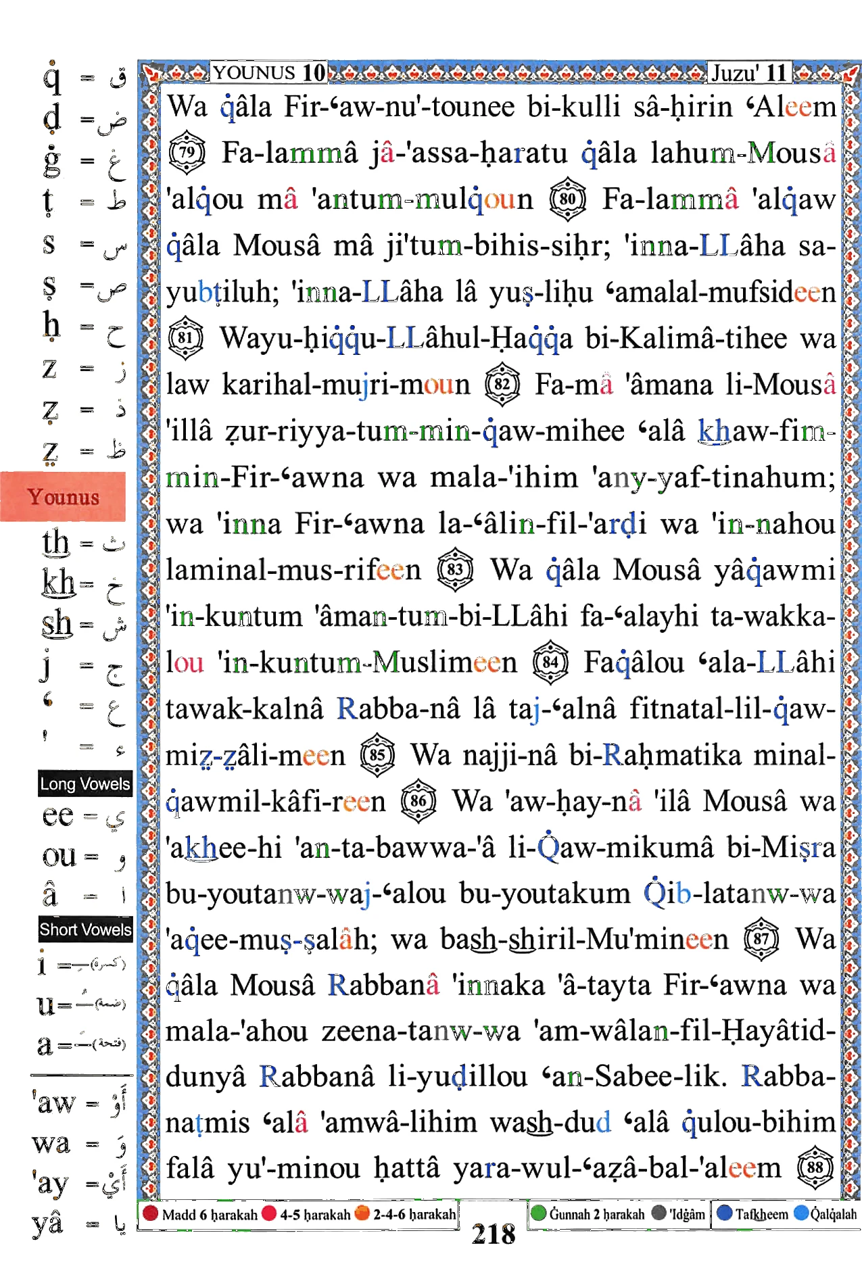Image resolution: width=862 pixels, height=1279 pixels.
Task: Click the Short Vowels heading
Action: tap(85, 930)
